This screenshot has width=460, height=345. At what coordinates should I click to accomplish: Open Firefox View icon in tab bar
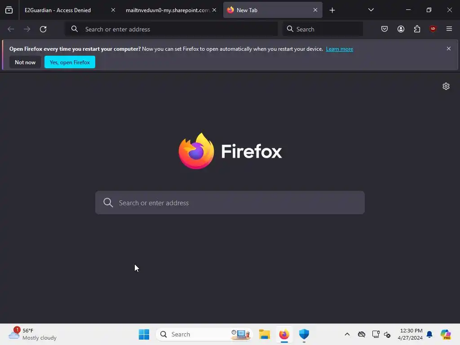pos(9,10)
